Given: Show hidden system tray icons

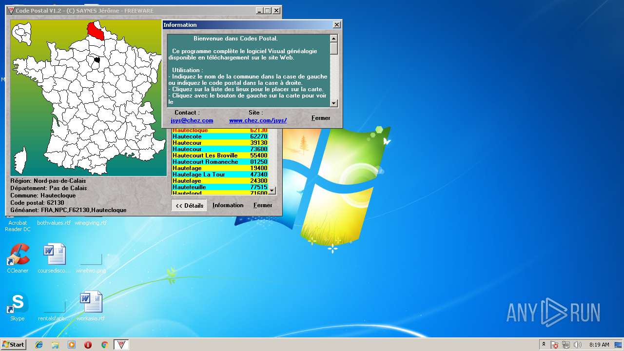Looking at the screenshot, I should 544,345.
